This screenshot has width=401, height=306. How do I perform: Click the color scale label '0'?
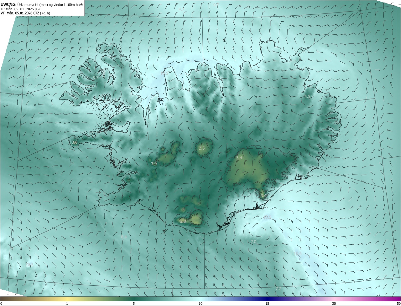point(1,303)
